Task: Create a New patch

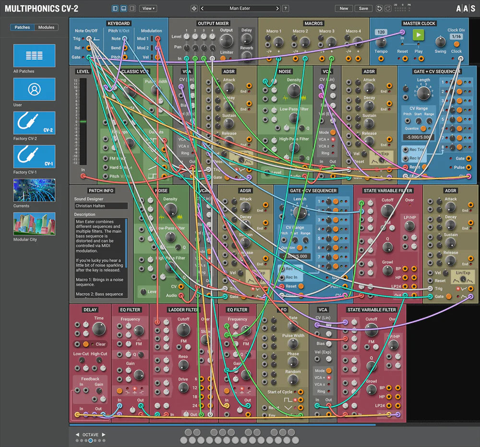Action: point(343,8)
